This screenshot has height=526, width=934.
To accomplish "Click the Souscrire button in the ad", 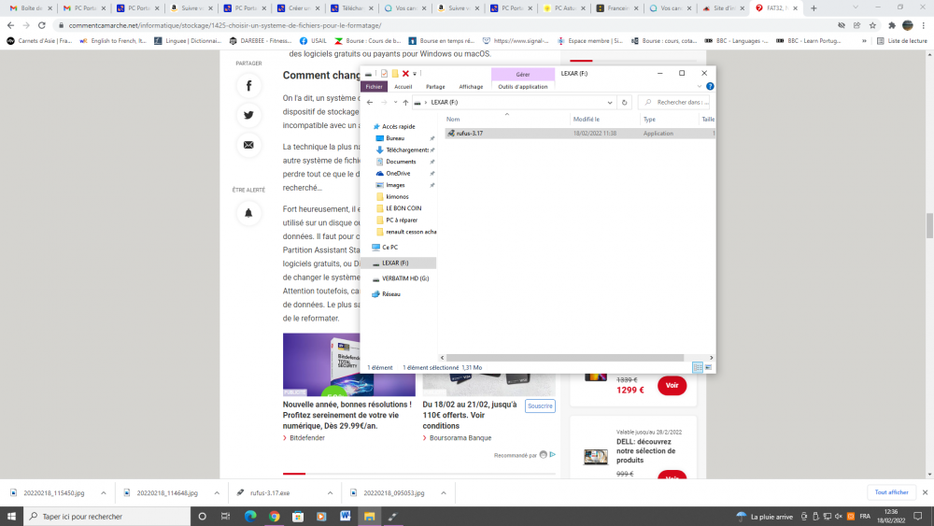I will [540, 406].
